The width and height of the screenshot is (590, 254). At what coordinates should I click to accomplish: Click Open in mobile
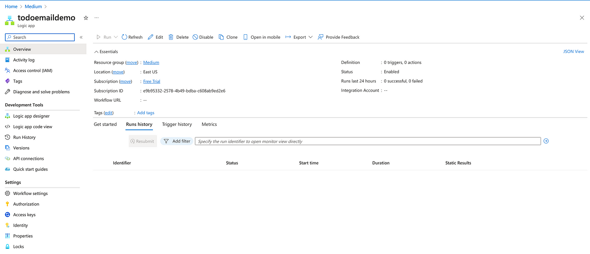262,37
